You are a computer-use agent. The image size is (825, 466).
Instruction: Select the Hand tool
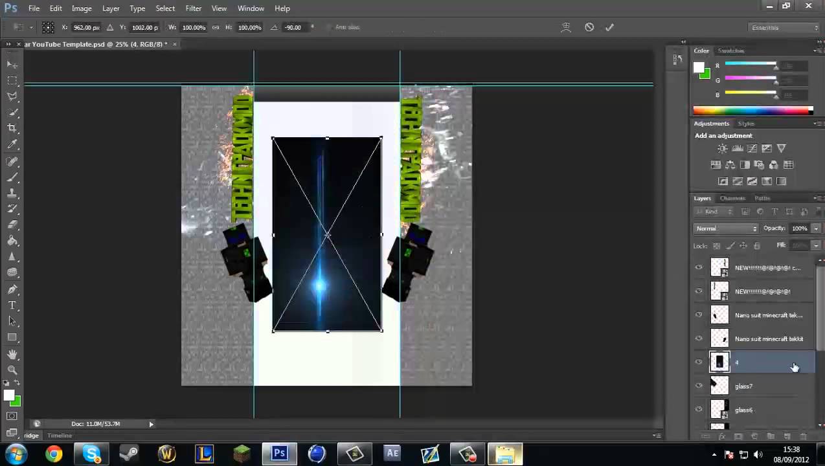pyautogui.click(x=12, y=354)
